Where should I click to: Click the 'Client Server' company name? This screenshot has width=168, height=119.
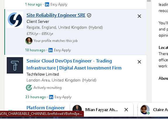38,21
